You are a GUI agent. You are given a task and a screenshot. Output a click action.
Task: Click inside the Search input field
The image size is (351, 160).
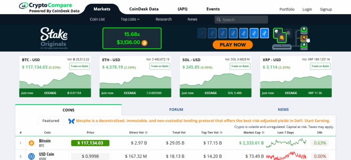click(x=241, y=19)
